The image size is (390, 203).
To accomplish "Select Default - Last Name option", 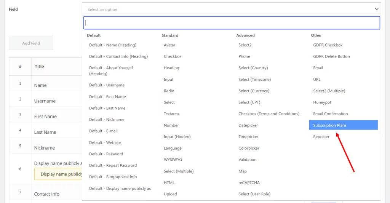I will [x=107, y=108].
